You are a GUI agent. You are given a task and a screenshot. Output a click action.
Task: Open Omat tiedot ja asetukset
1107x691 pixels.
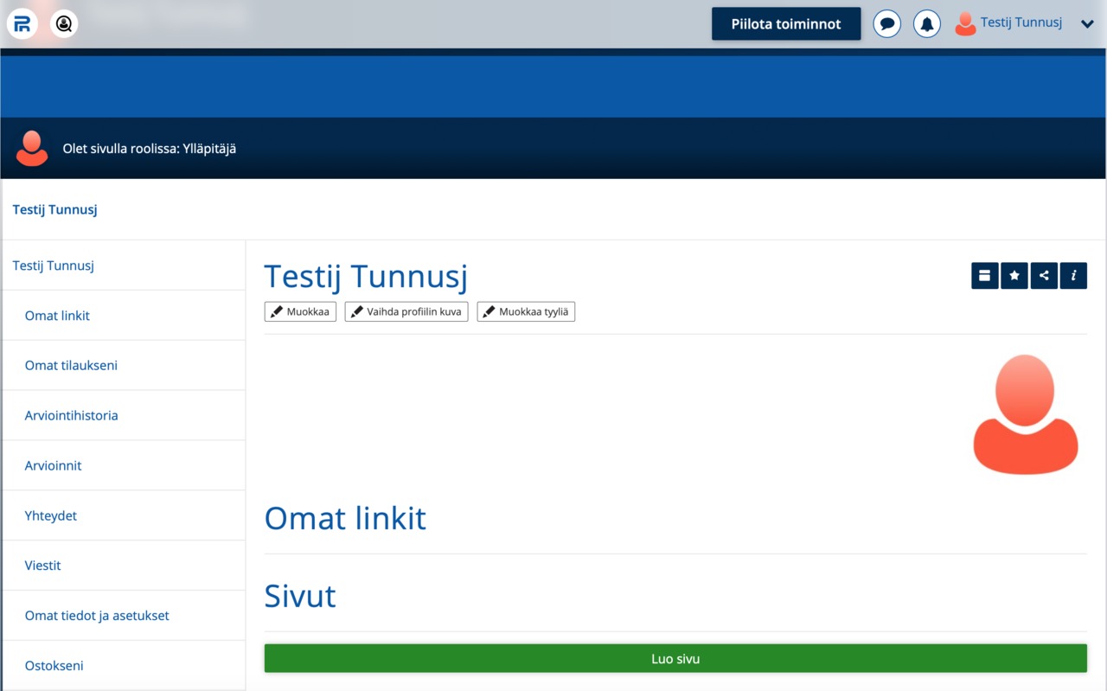pos(97,616)
